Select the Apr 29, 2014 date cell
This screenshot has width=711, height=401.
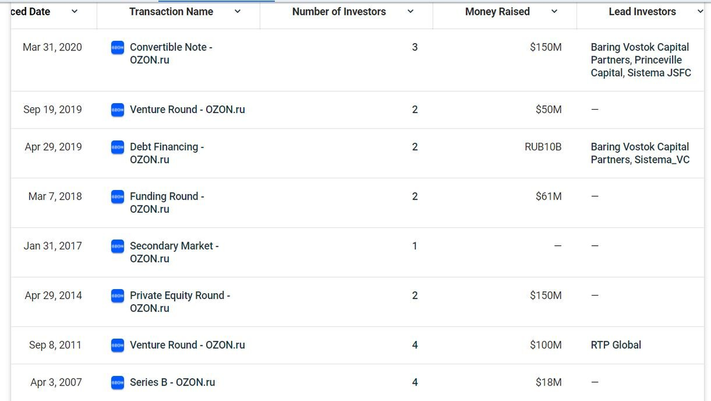pos(53,295)
